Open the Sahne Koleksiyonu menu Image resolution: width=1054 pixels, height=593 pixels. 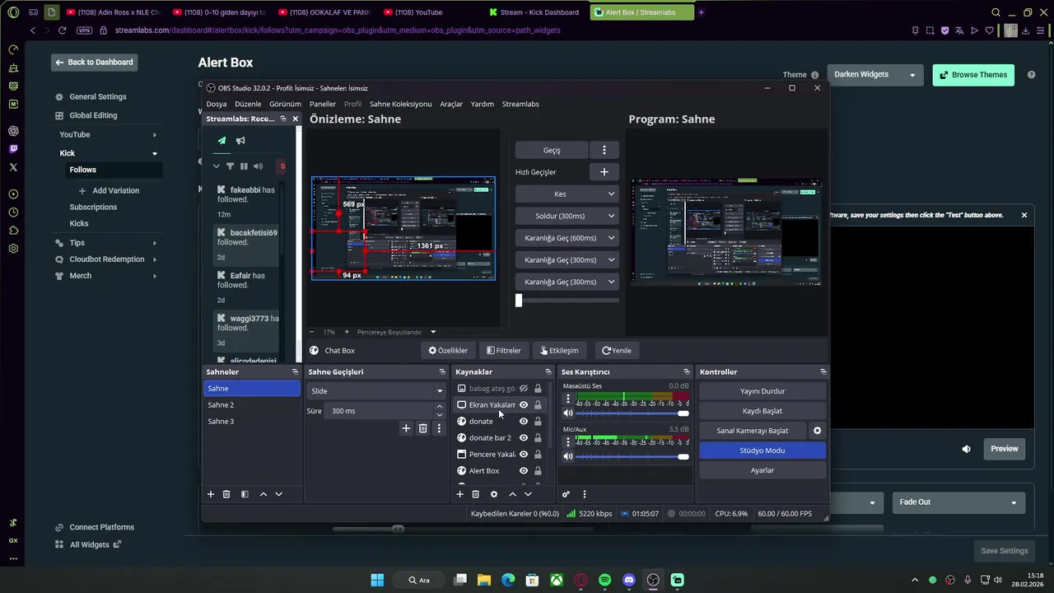(401, 105)
